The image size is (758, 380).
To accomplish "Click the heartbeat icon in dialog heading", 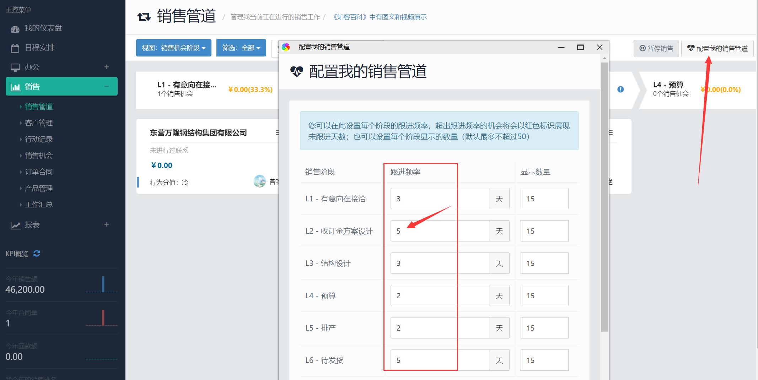I will coord(297,71).
